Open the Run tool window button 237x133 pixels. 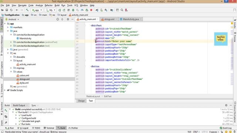10,128
